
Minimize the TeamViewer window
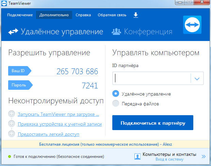tap(180, 2)
